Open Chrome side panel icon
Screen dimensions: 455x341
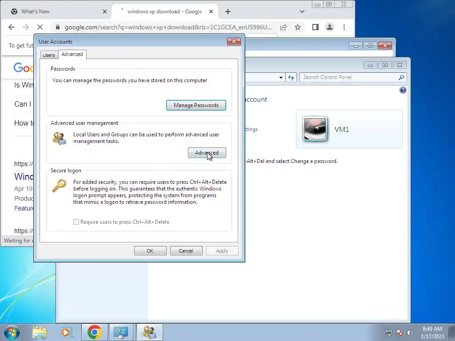tap(315, 27)
